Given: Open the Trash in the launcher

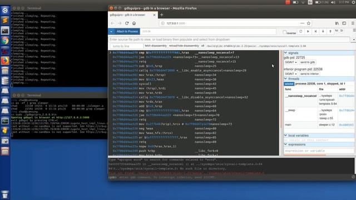Looking at the screenshot, I should 5,194.
